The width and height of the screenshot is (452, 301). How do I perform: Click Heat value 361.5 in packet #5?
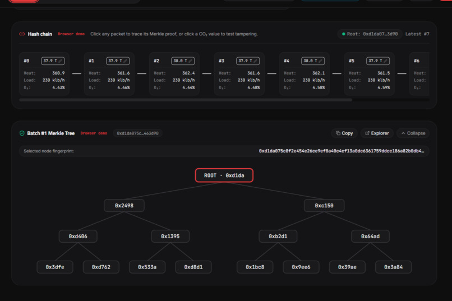(384, 73)
